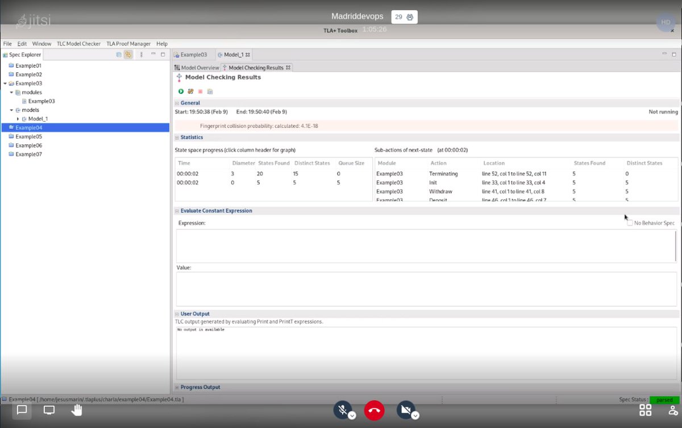Select the Model_1 editor tab
The height and width of the screenshot is (428, 682).
coord(234,55)
